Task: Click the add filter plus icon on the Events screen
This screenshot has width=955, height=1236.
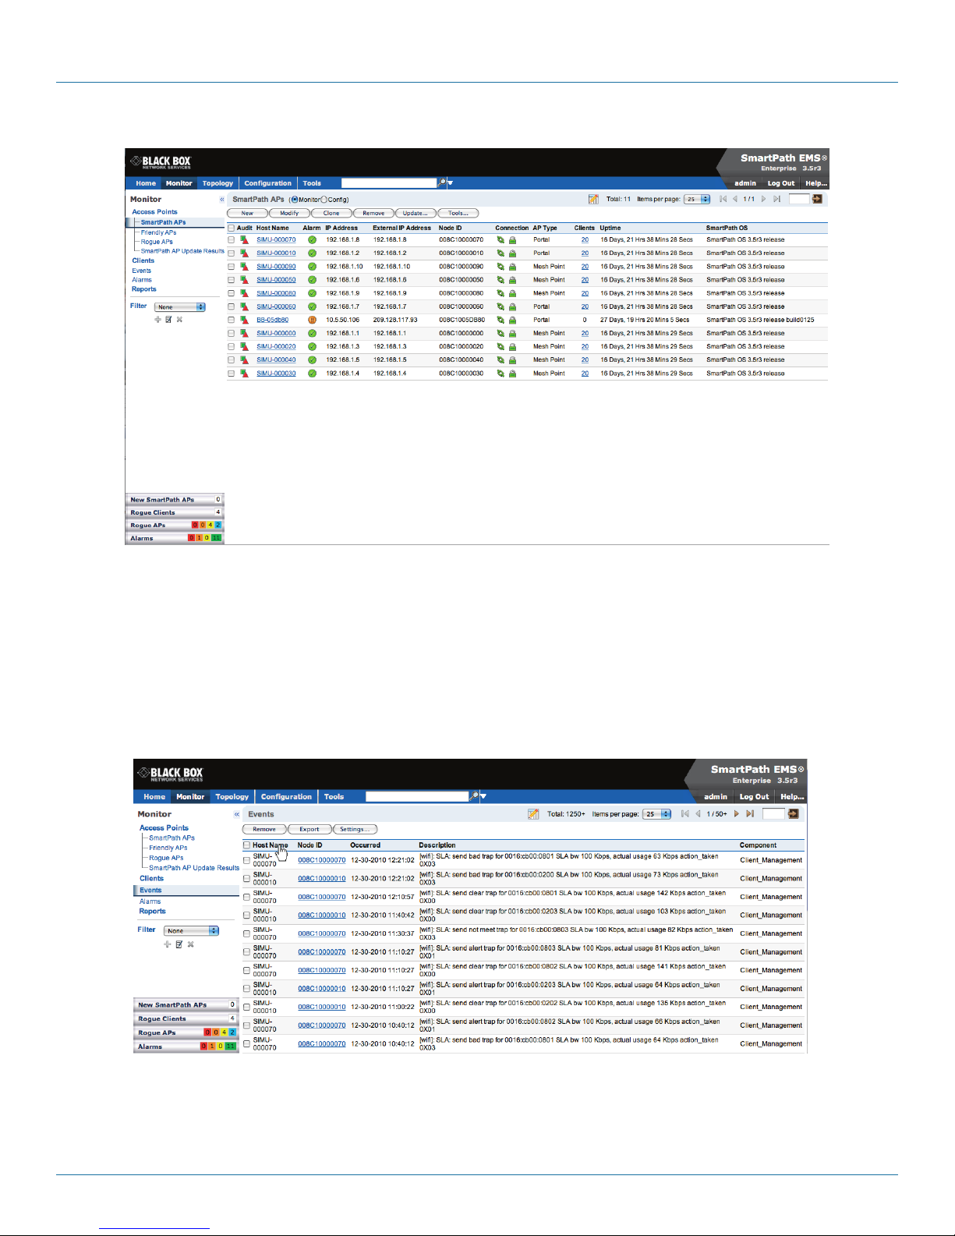Action: (167, 944)
